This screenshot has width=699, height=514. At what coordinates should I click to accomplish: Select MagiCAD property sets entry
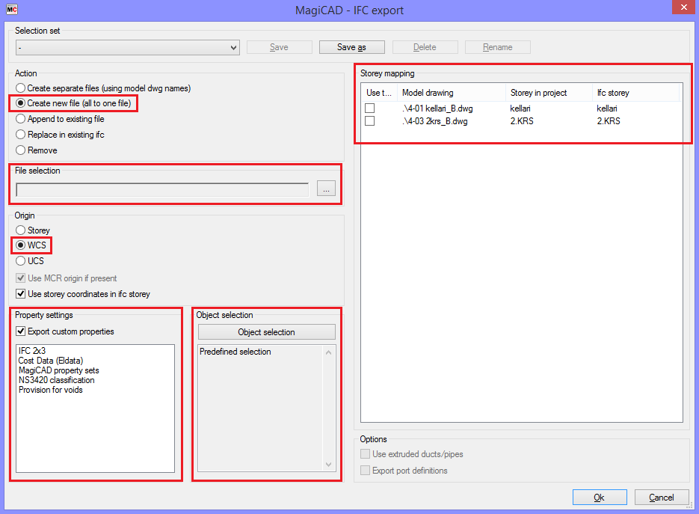click(x=59, y=370)
